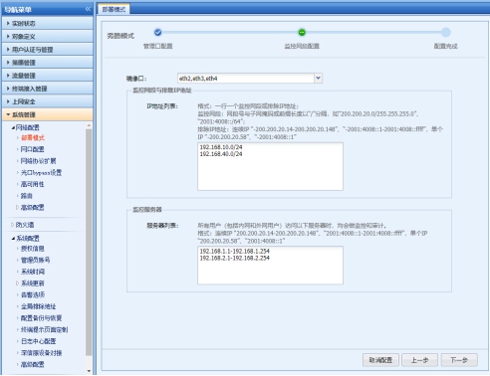Open the 高可用性 tree item
Screen dimensions: 490x376
pos(33,184)
